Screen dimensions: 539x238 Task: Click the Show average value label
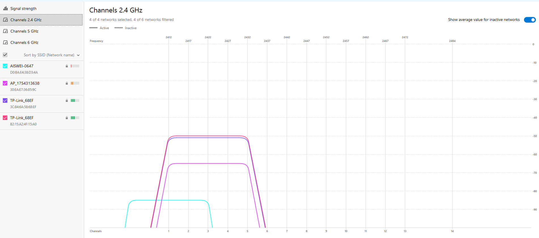[484, 20]
